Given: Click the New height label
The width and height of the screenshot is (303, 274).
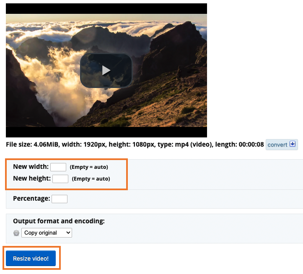Looking at the screenshot, I should point(32,178).
